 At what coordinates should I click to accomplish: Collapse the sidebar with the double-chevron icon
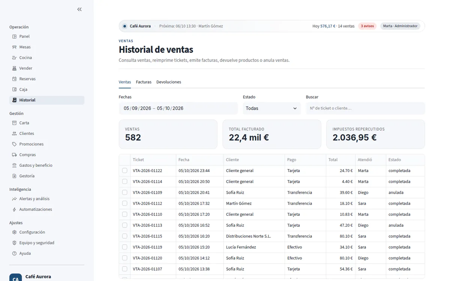pos(79,9)
